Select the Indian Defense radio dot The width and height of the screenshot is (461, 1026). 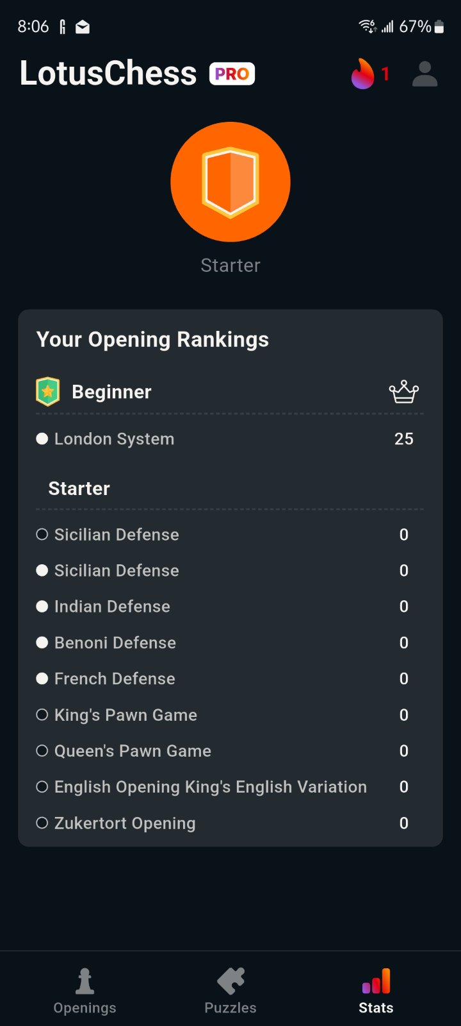pos(42,607)
